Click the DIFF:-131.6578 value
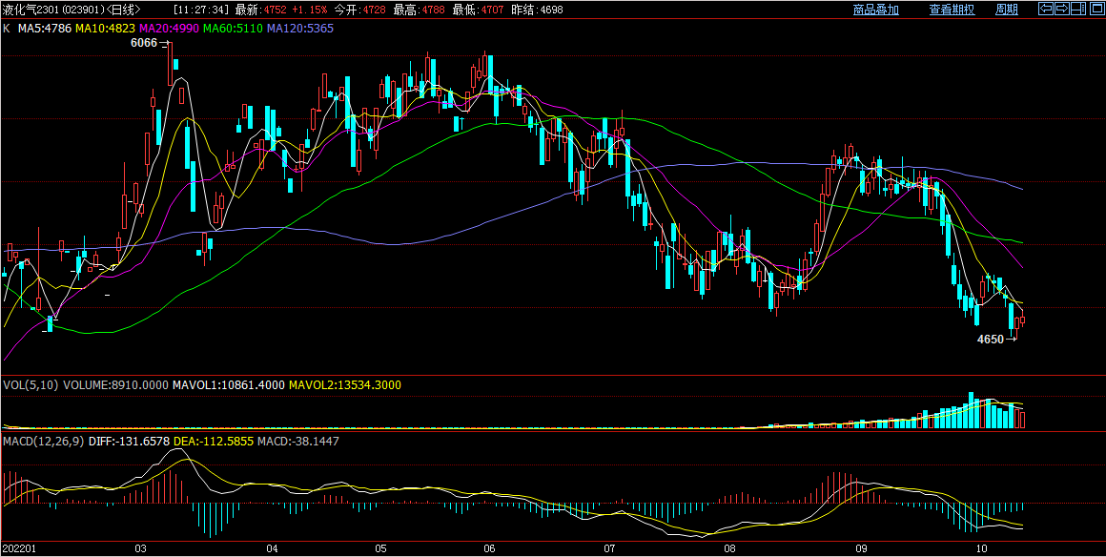 129,441
